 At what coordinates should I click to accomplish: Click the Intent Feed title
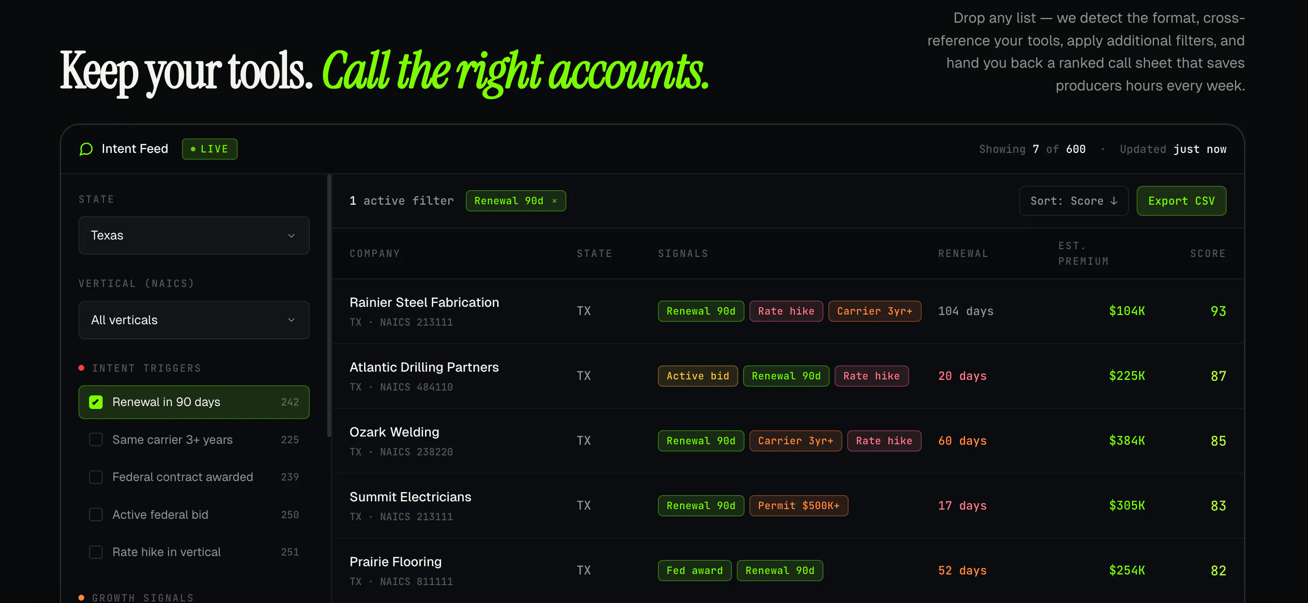coord(135,149)
